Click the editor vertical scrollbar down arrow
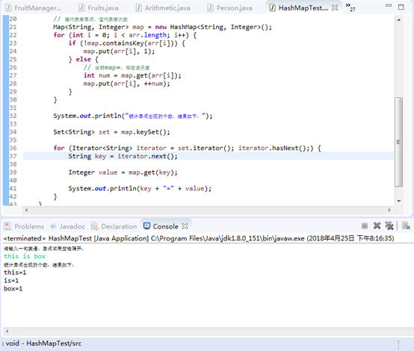 tap(399, 201)
